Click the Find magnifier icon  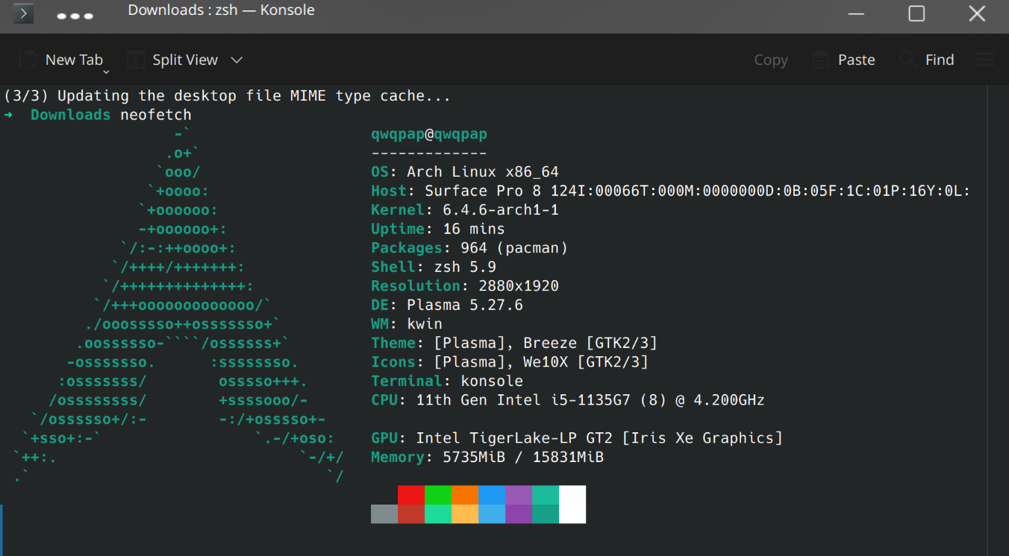908,60
